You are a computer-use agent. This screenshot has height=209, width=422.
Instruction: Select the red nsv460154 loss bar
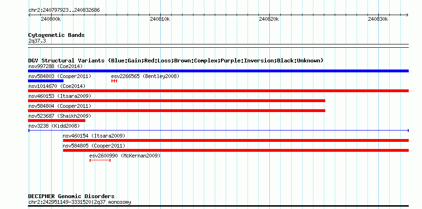[236, 140]
